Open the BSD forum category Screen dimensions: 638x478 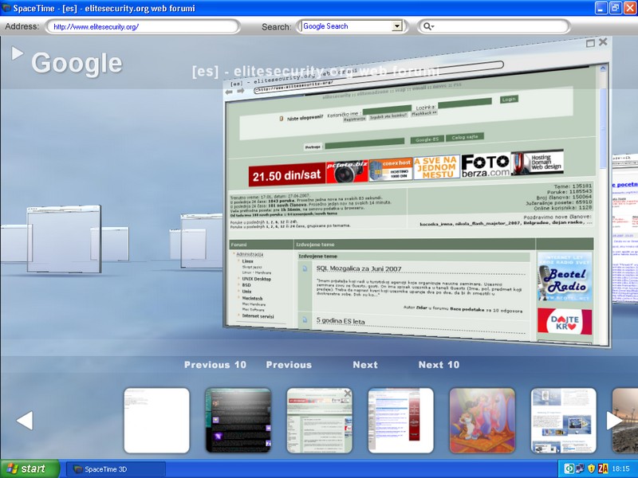click(246, 285)
